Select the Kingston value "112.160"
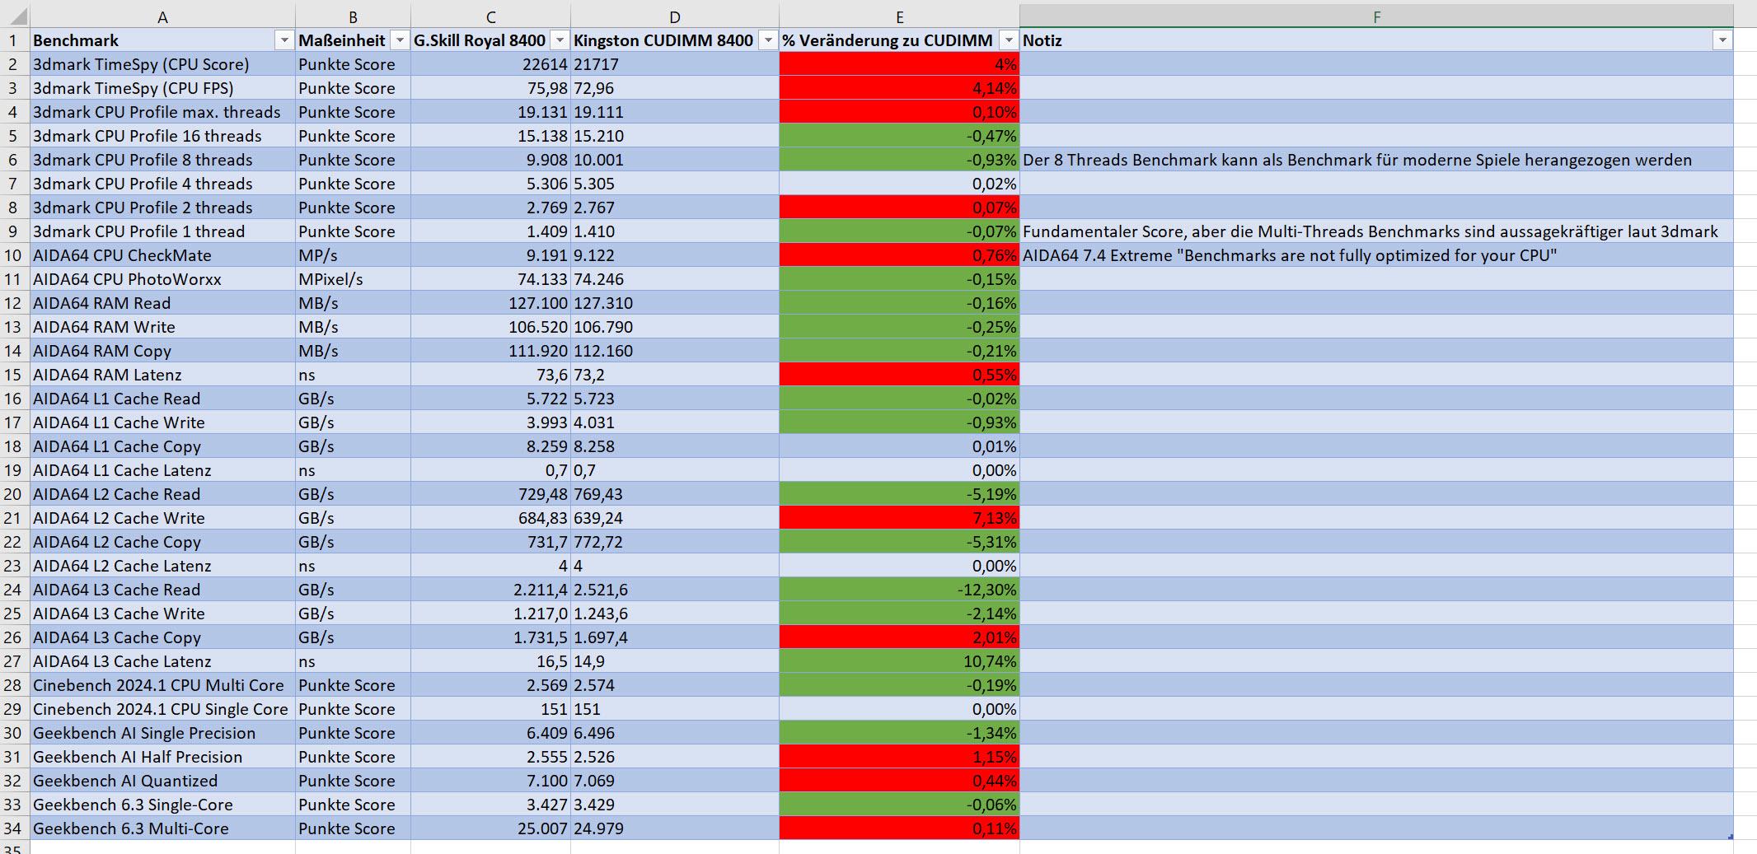 (x=675, y=351)
